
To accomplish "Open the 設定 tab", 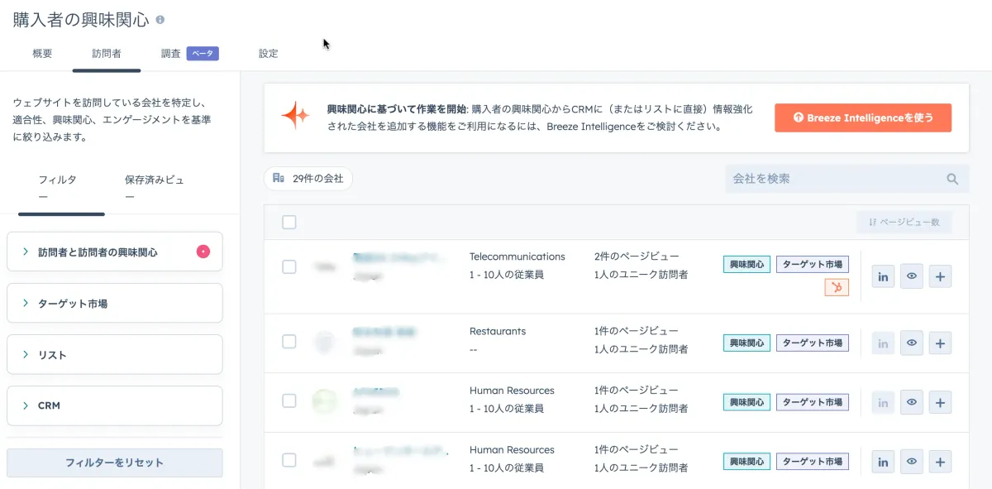I will pos(268,53).
